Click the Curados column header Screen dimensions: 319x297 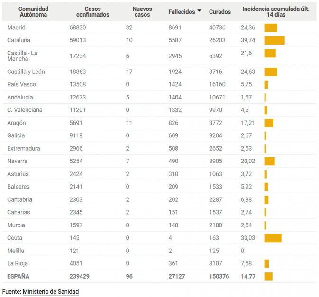[220, 12]
